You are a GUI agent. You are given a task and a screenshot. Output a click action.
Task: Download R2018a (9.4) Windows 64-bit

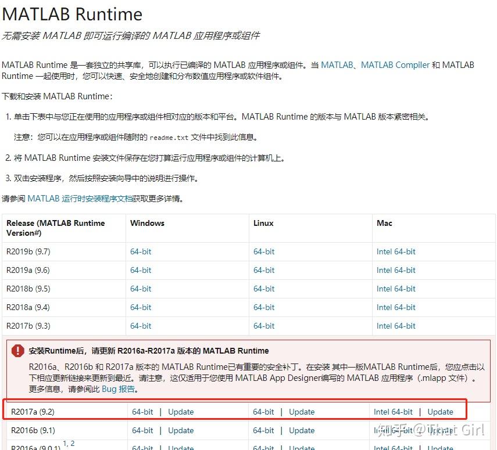tap(141, 307)
